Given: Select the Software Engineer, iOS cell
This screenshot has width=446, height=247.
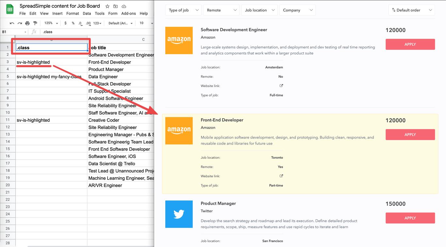Looking at the screenshot, I should 121,156.
